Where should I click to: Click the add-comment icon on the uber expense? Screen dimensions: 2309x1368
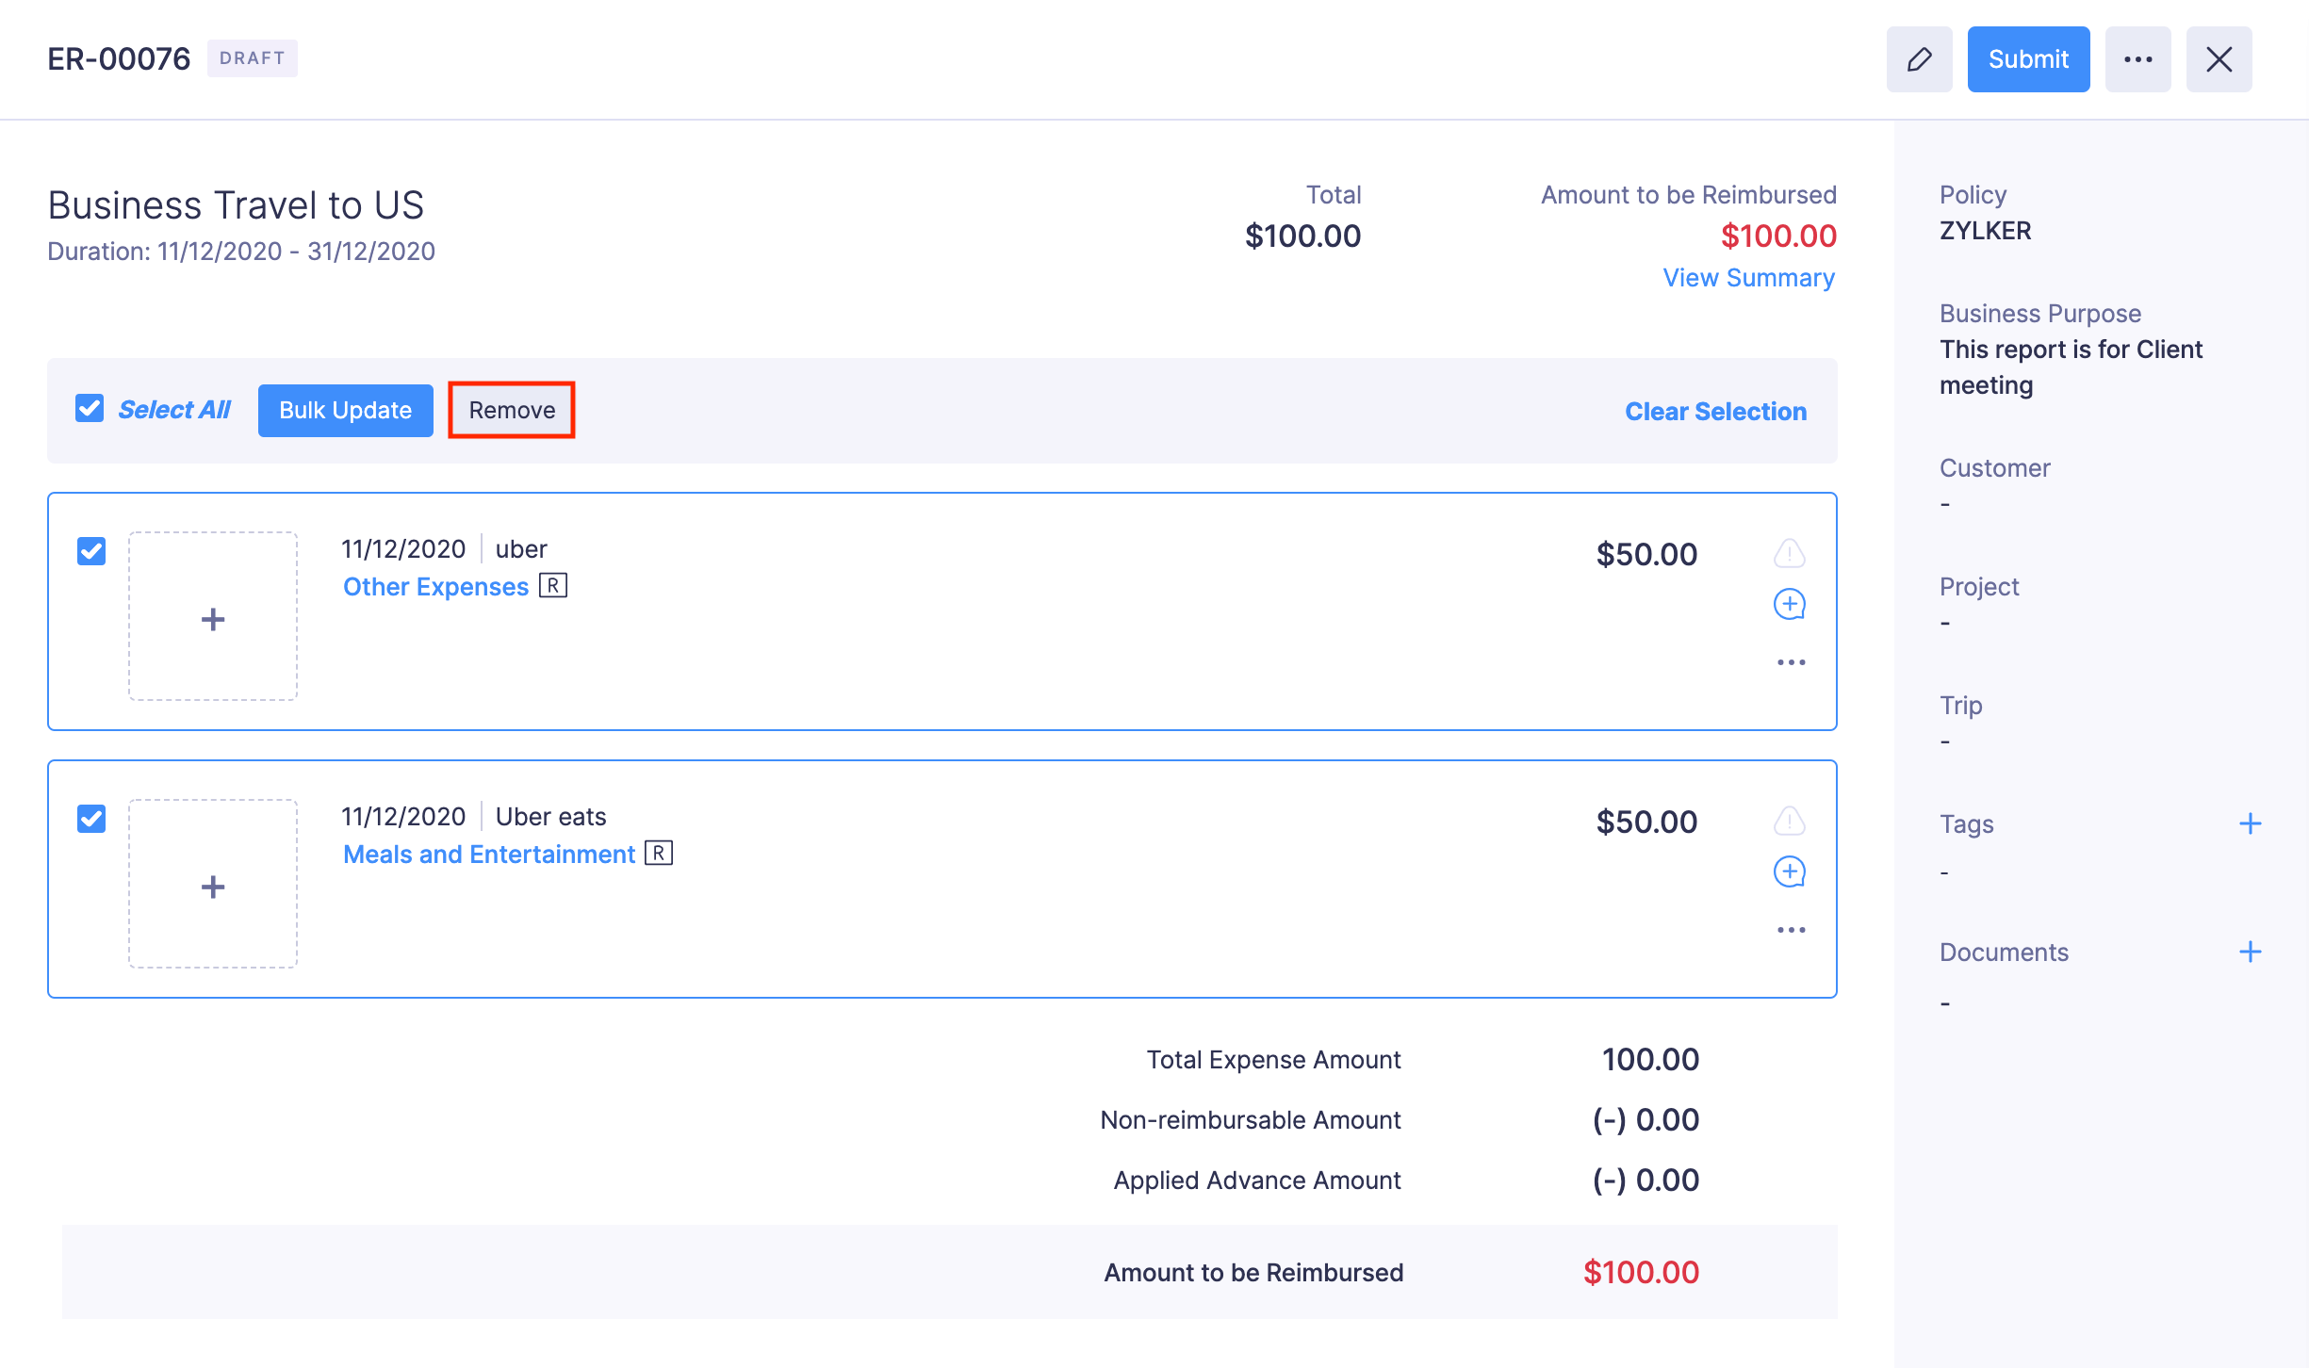(x=1789, y=604)
